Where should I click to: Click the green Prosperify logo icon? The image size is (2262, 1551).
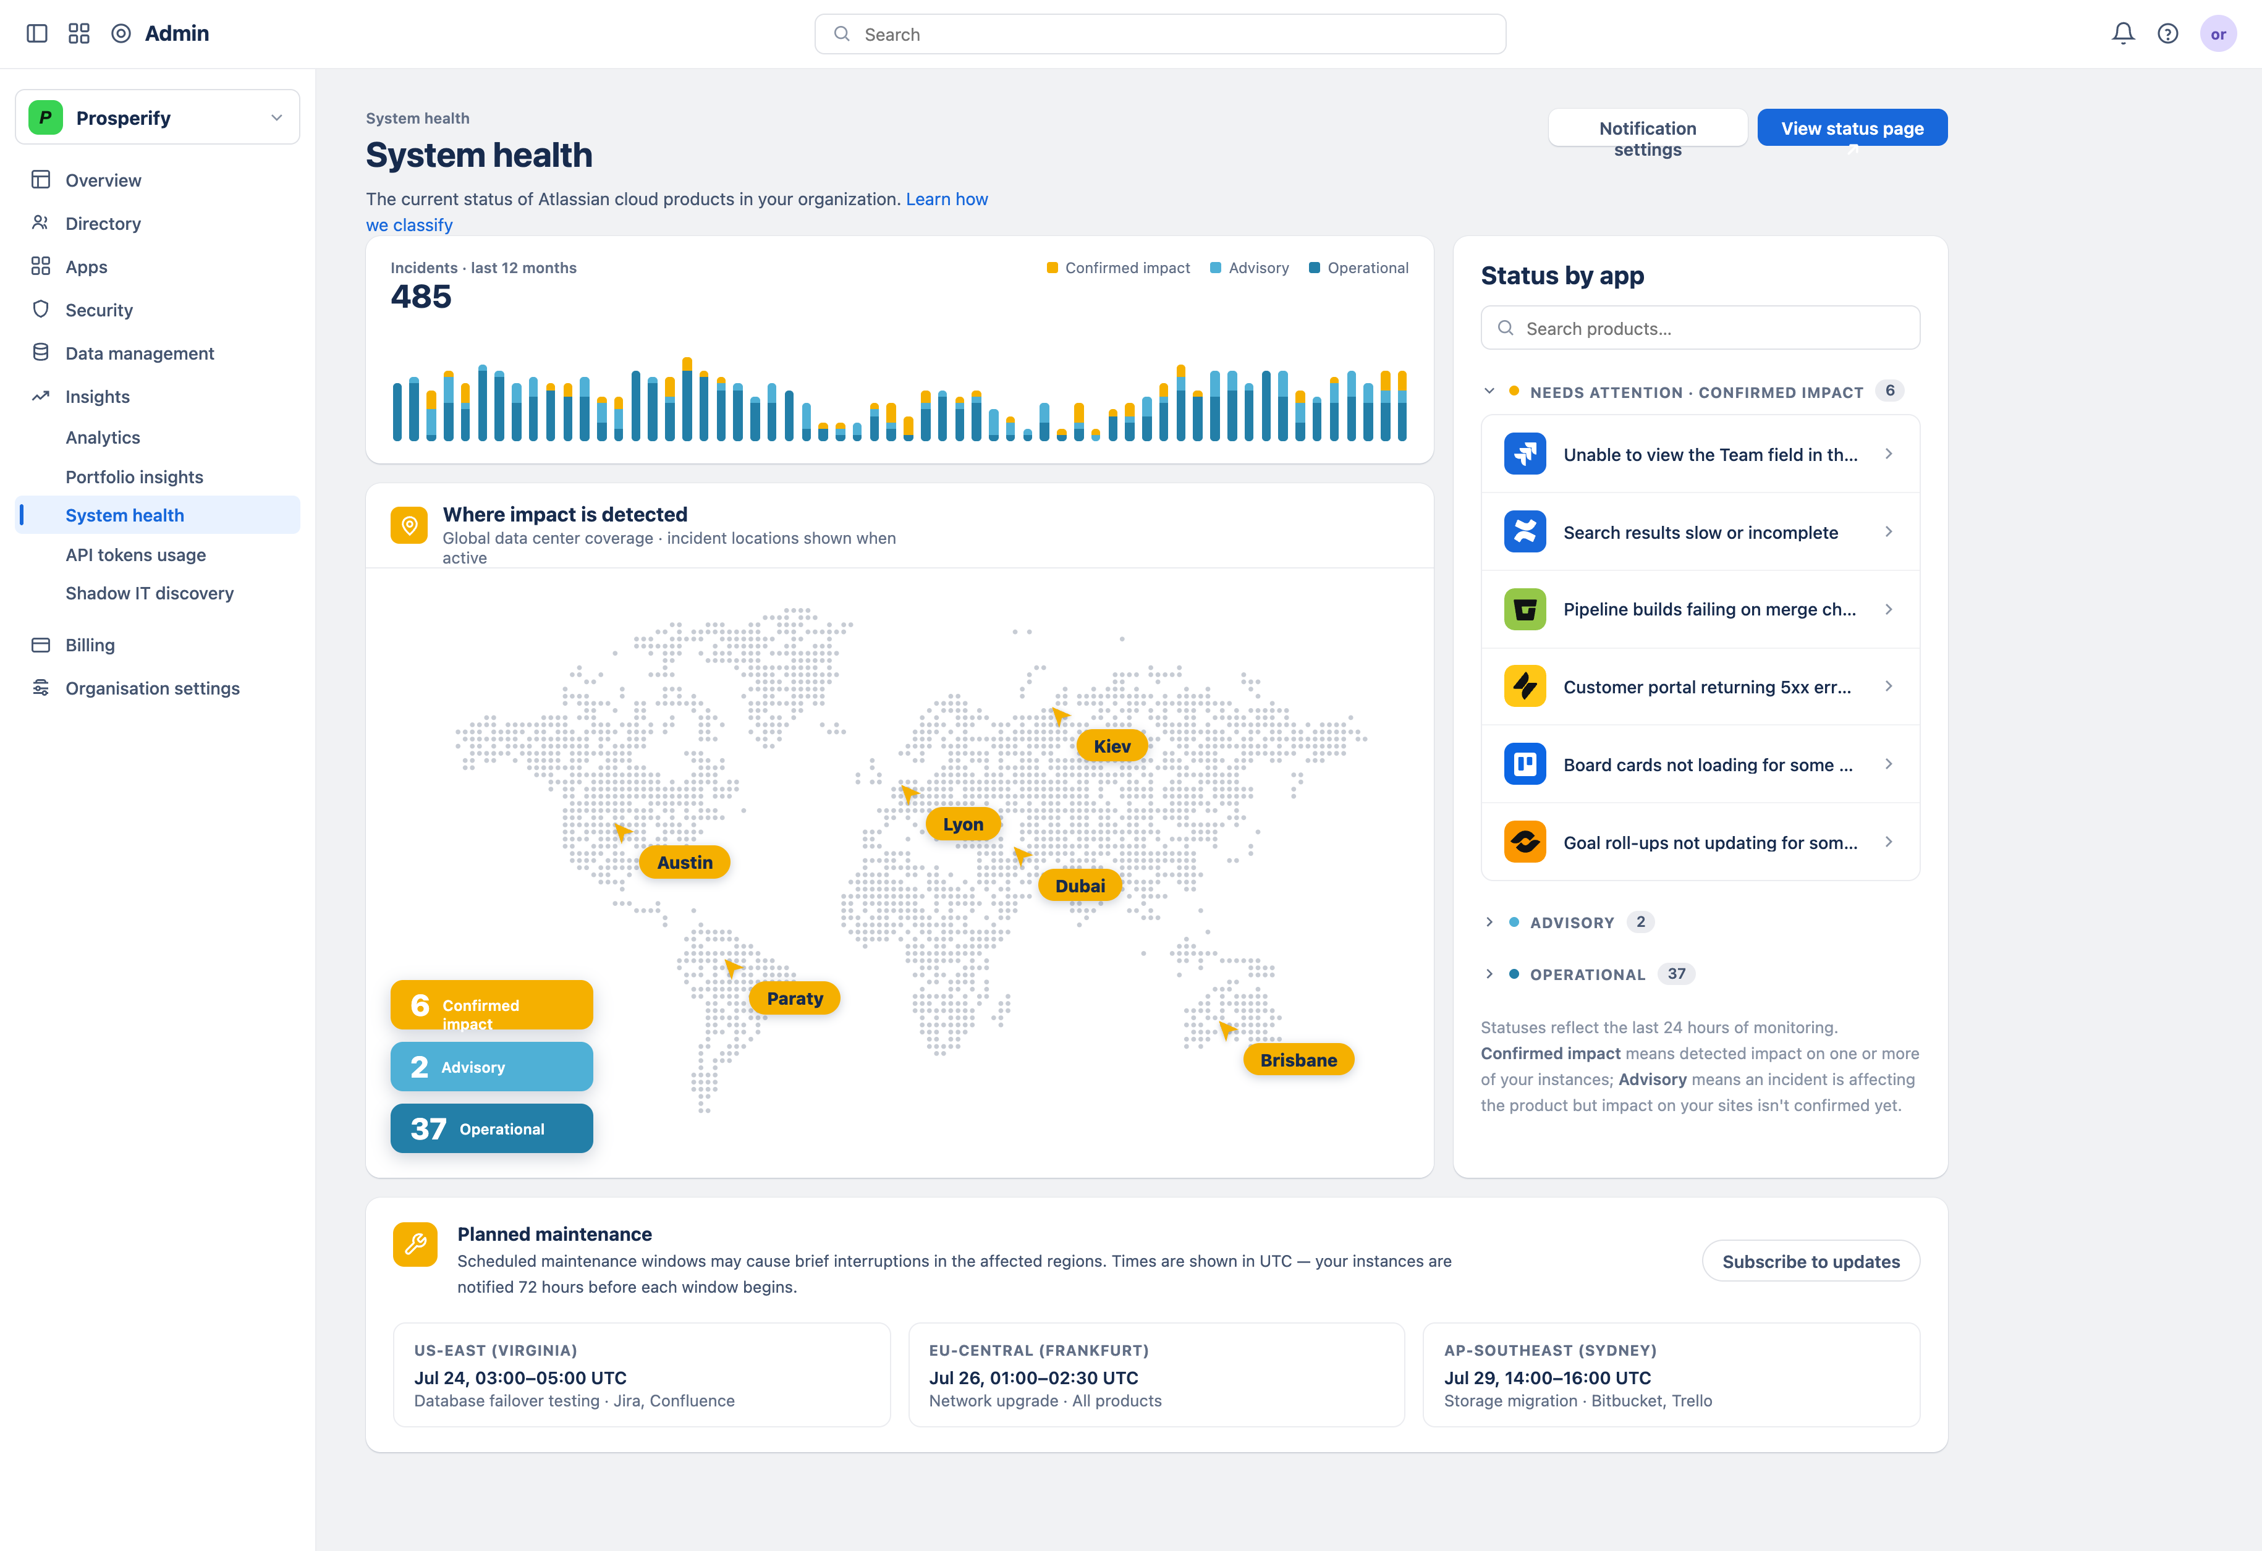[46, 117]
